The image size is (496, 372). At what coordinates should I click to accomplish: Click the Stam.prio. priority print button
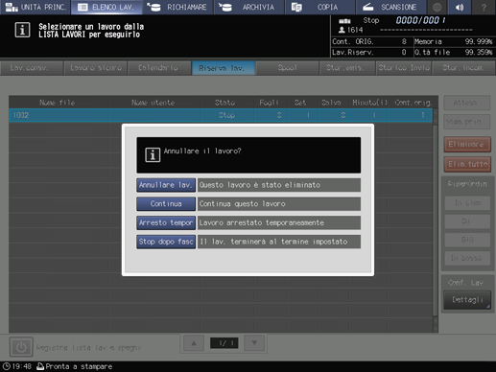click(x=467, y=122)
